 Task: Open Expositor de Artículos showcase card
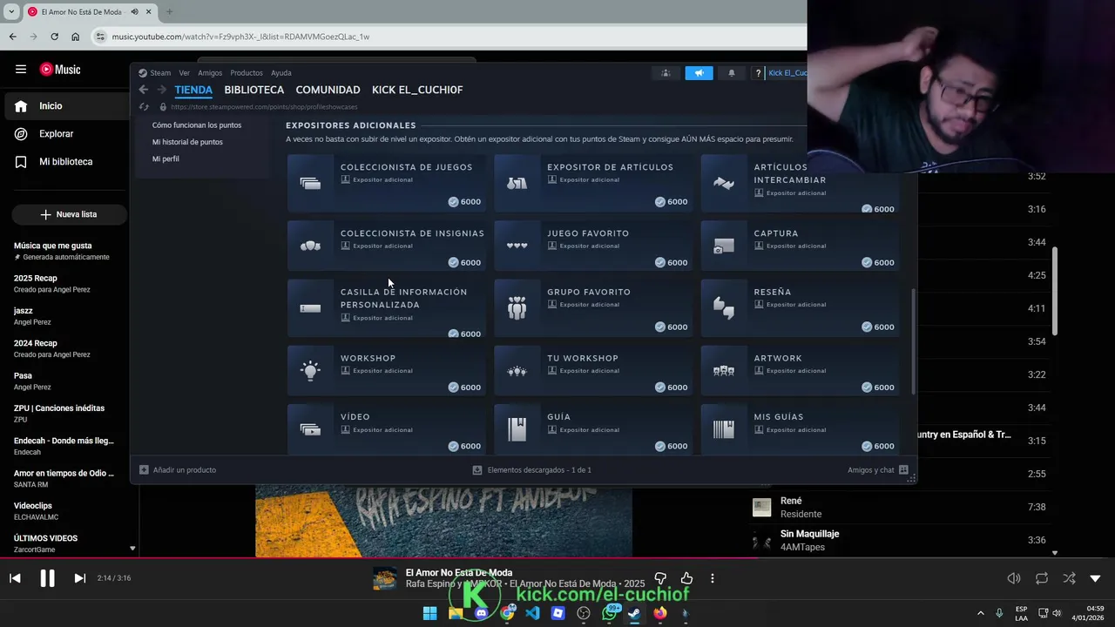pyautogui.click(x=593, y=183)
